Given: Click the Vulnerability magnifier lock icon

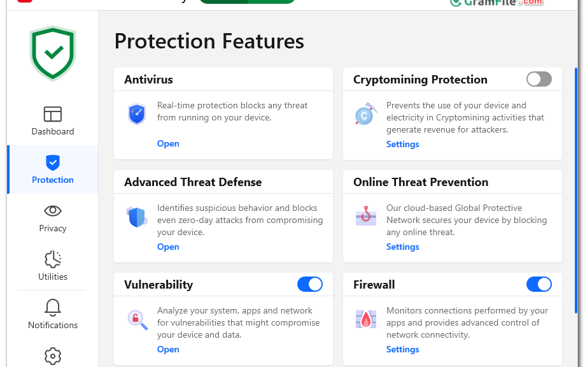Looking at the screenshot, I should [137, 320].
